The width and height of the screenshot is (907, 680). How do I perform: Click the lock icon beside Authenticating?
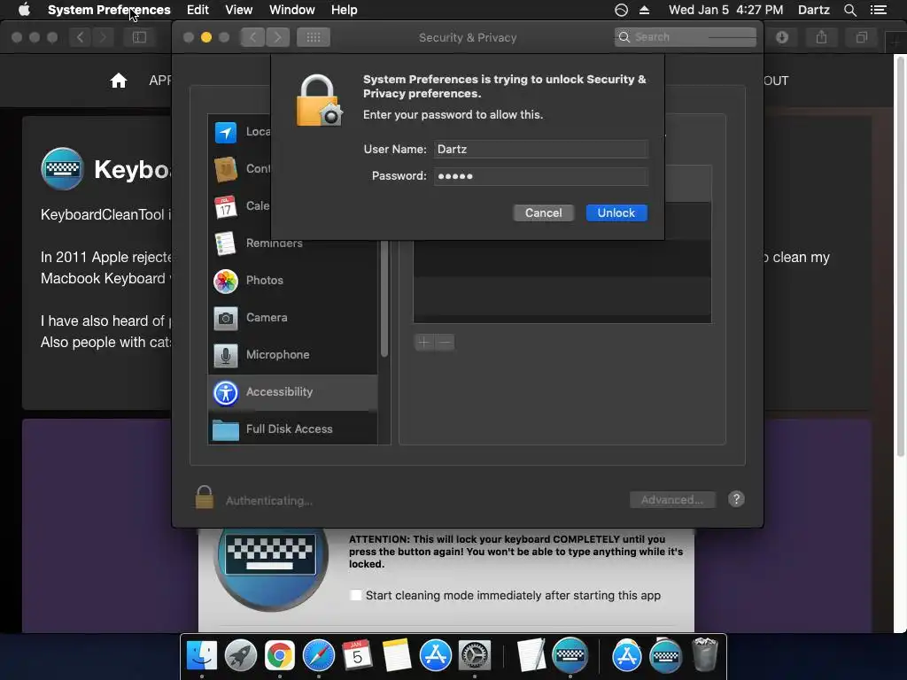(204, 498)
